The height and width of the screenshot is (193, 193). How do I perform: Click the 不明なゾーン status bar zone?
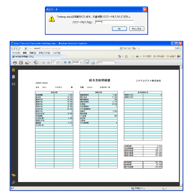point(138,188)
